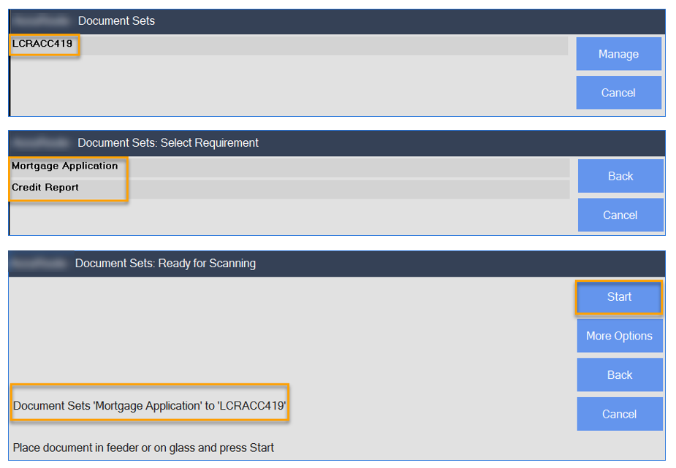Image resolution: width=676 pixels, height=468 pixels.
Task: Click the 'Place document in feeder' instruction text
Action: click(143, 448)
